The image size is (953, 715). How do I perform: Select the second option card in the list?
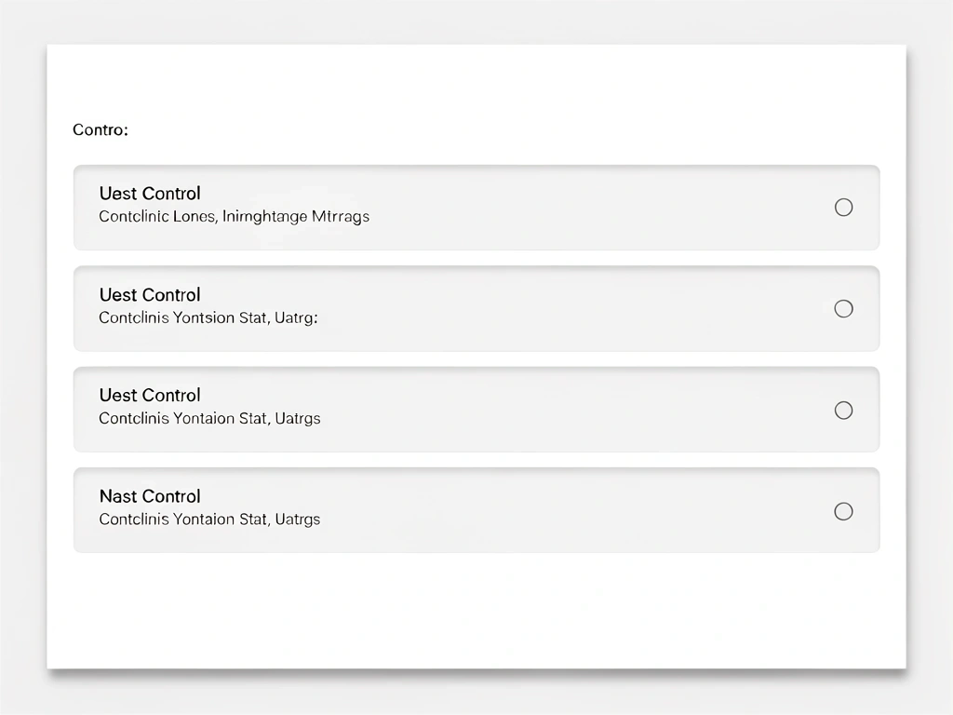476,308
